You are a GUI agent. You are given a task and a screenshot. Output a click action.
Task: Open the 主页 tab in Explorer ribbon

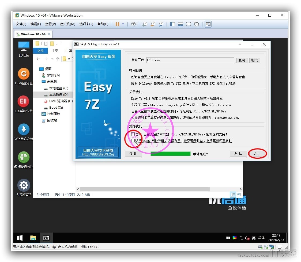point(55,51)
